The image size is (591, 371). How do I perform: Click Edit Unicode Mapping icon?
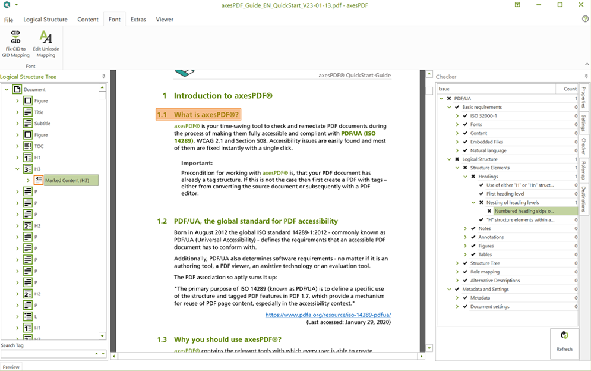click(x=46, y=37)
